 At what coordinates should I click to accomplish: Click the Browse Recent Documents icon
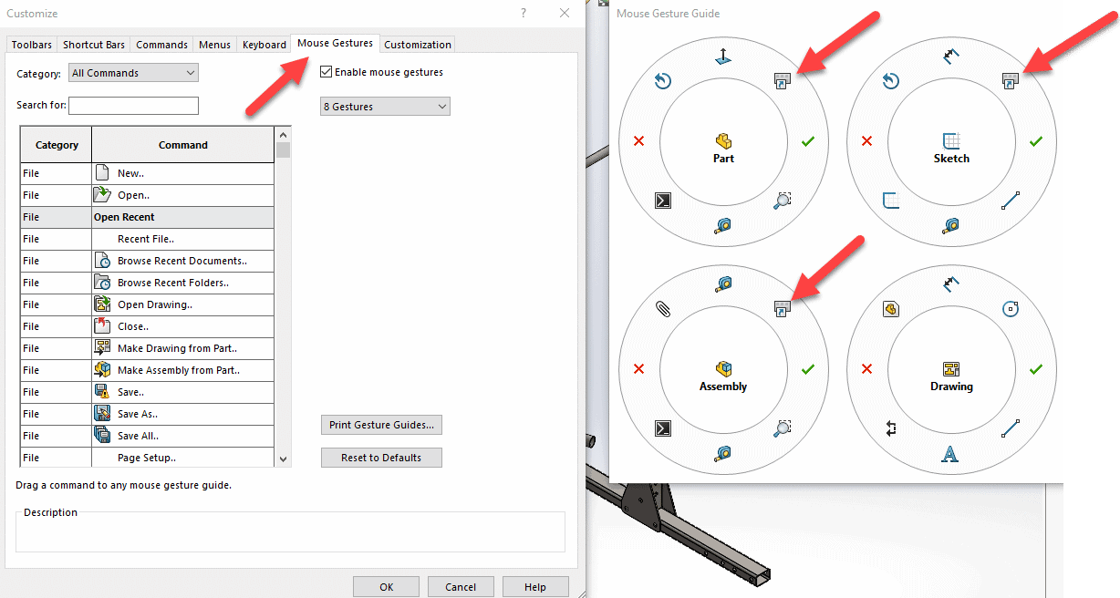tap(102, 261)
